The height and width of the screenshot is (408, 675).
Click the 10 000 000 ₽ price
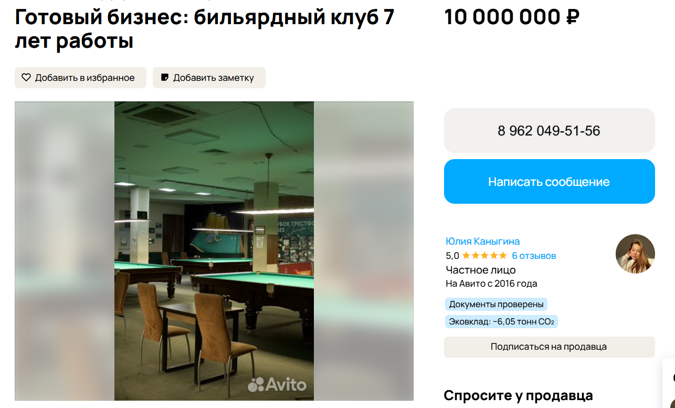(512, 17)
